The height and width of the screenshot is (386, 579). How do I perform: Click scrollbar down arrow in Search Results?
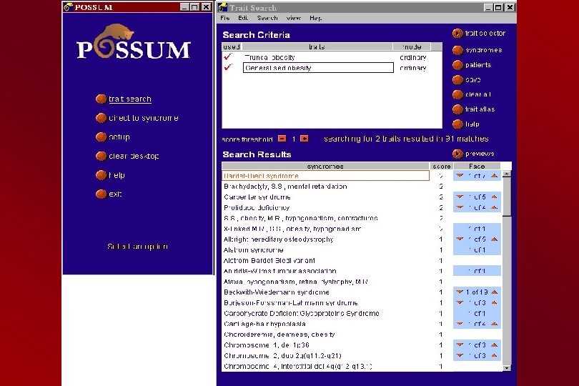pos(507,368)
